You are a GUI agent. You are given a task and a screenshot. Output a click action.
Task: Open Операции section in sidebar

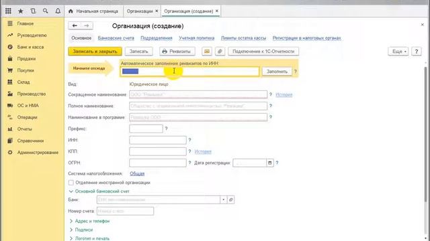(x=27, y=117)
